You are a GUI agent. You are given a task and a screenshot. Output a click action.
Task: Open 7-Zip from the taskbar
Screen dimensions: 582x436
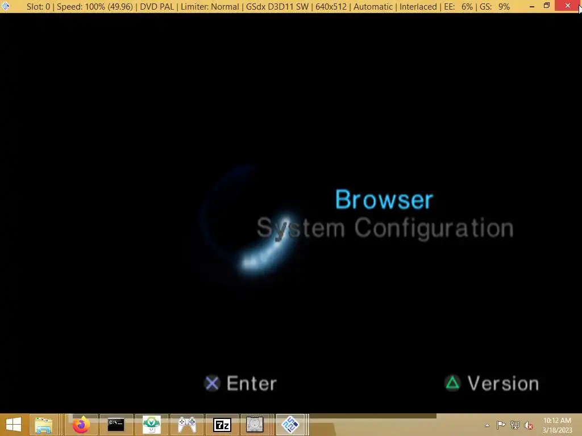click(222, 425)
